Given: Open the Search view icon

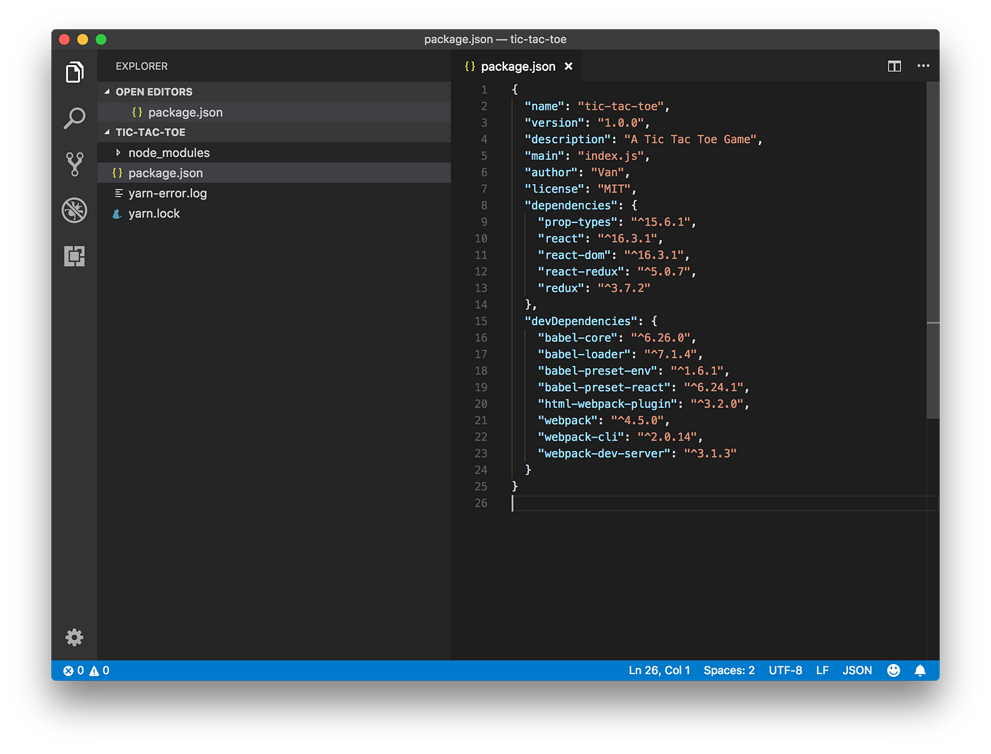Looking at the screenshot, I should click(74, 118).
